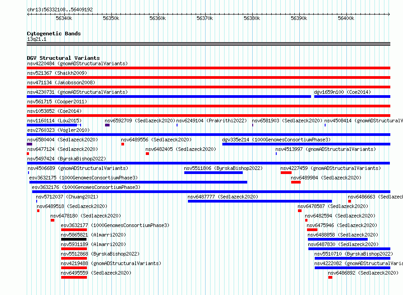Viewport: 403px width, 295px height.
Task: Open nsv1160114 (Lou2015) variant
Action: tap(54, 121)
